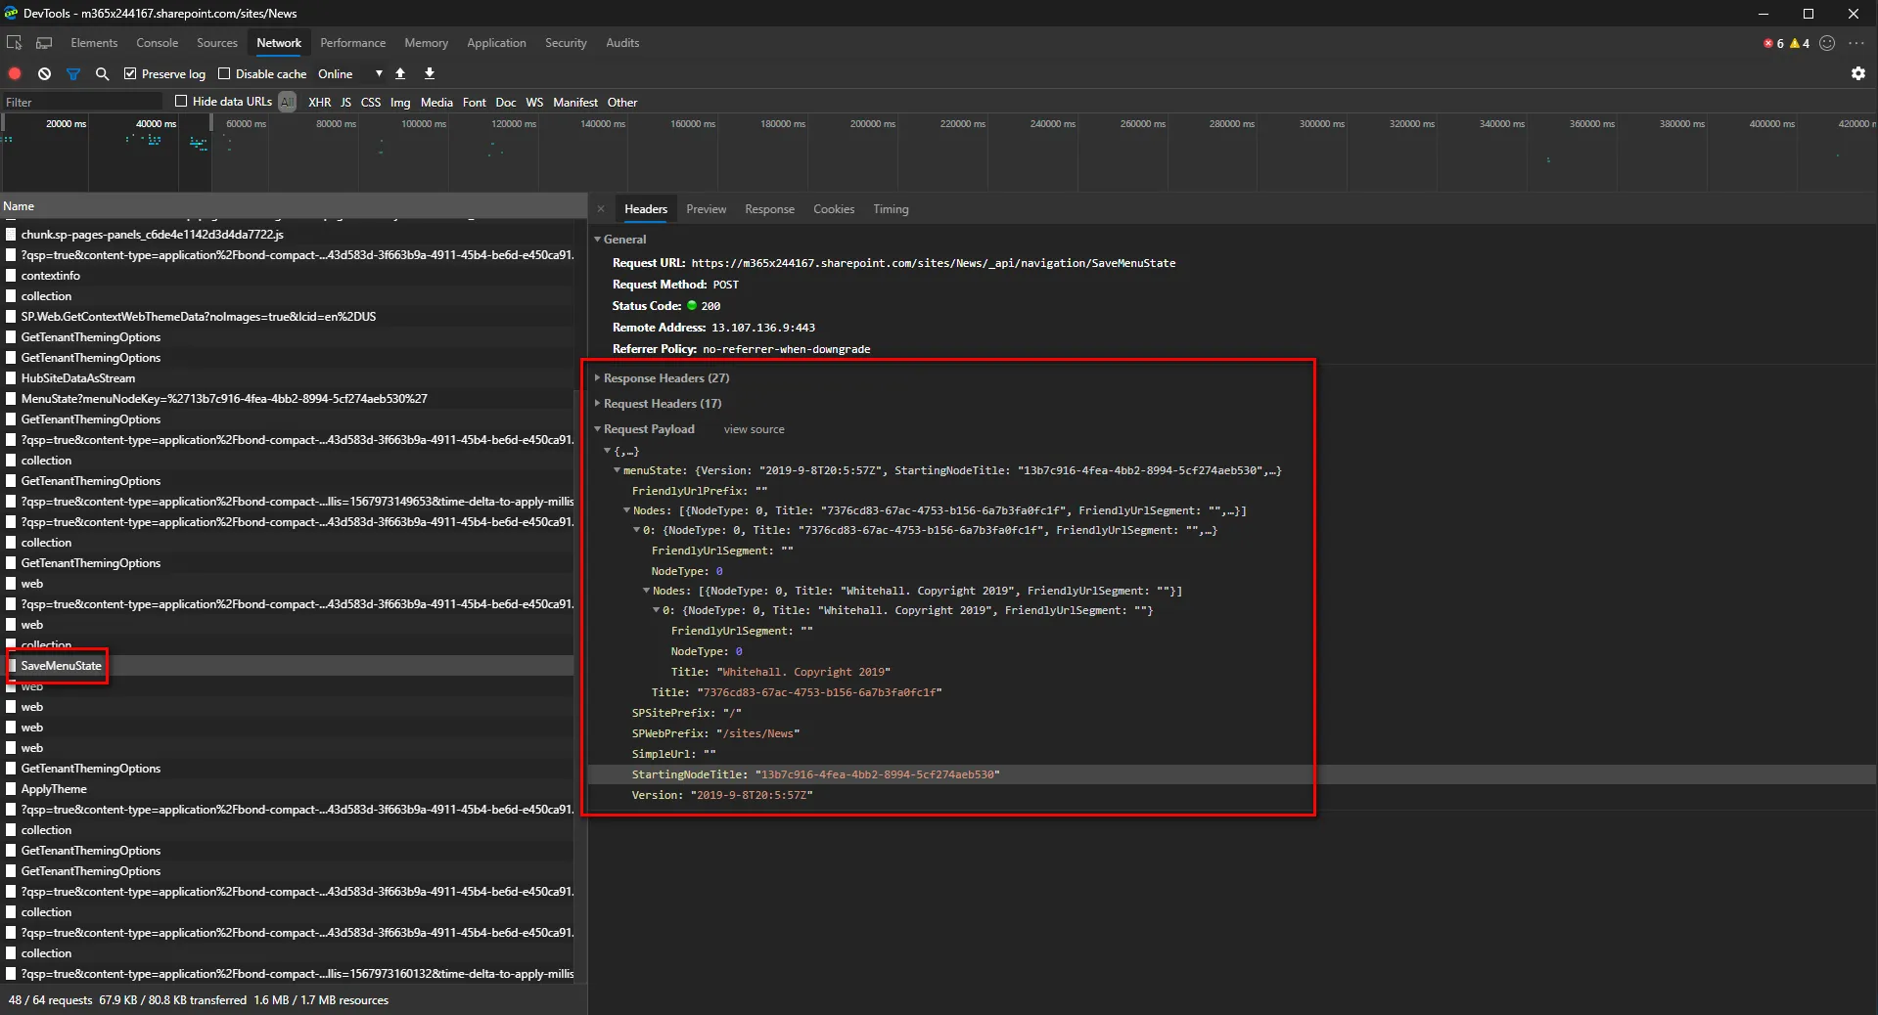Open network search magnifier
The width and height of the screenshot is (1878, 1015).
coord(102,73)
